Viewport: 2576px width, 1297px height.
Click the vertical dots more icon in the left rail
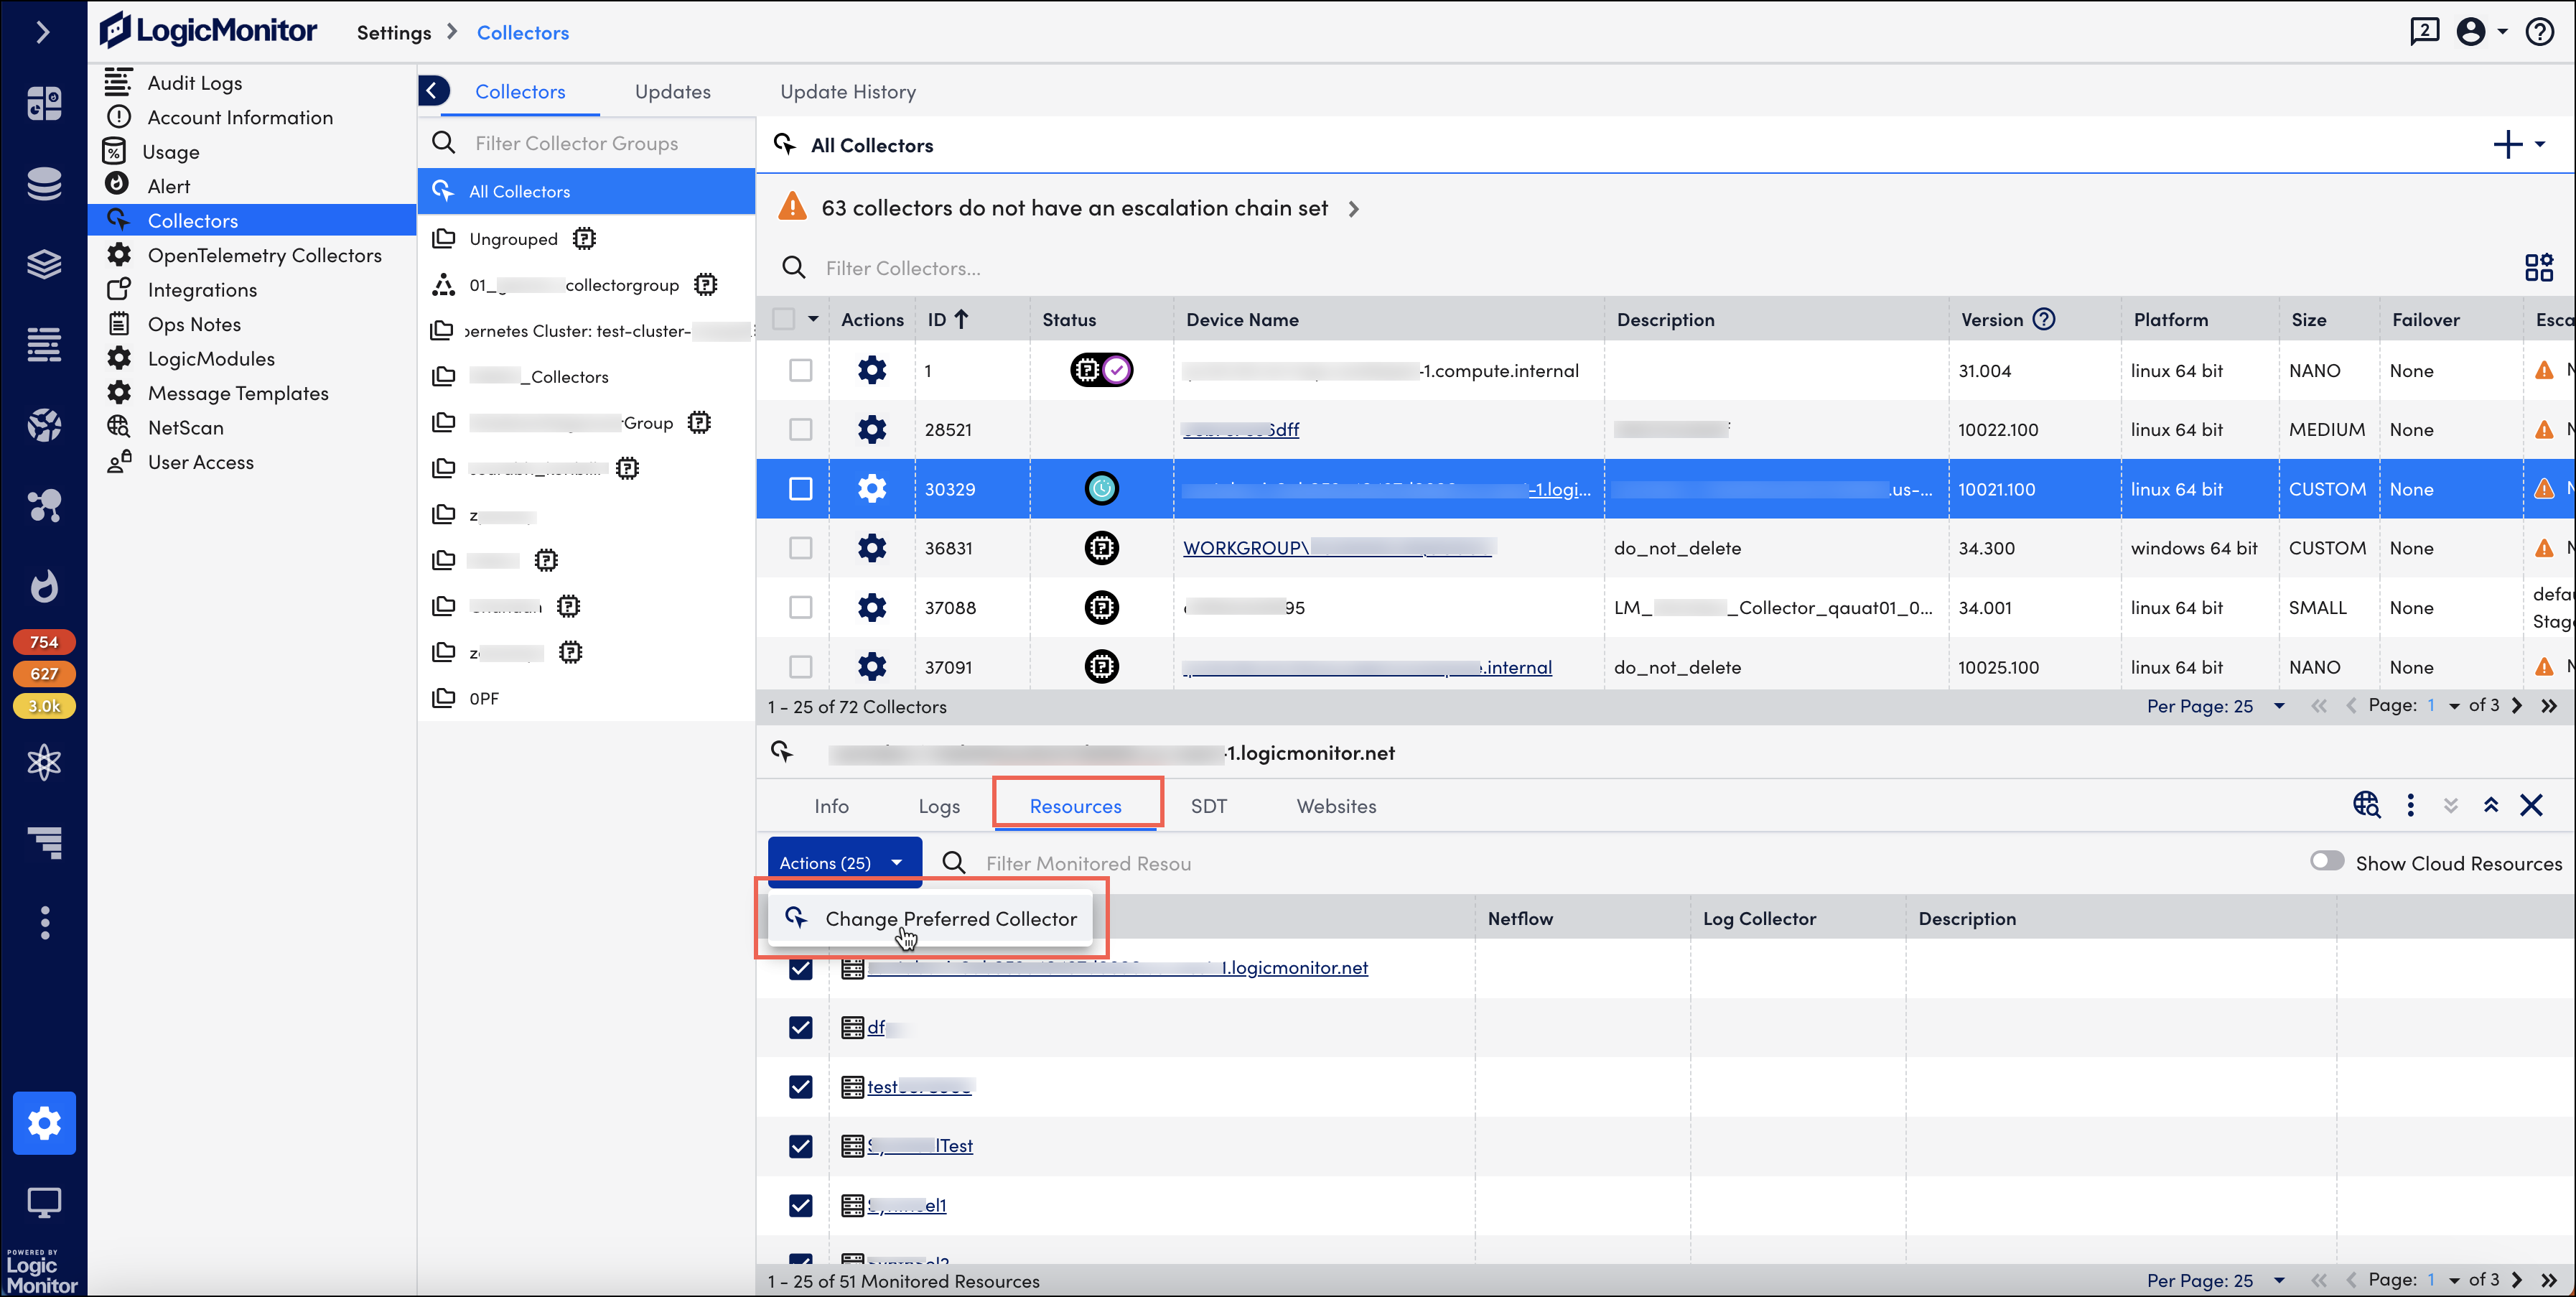44,922
